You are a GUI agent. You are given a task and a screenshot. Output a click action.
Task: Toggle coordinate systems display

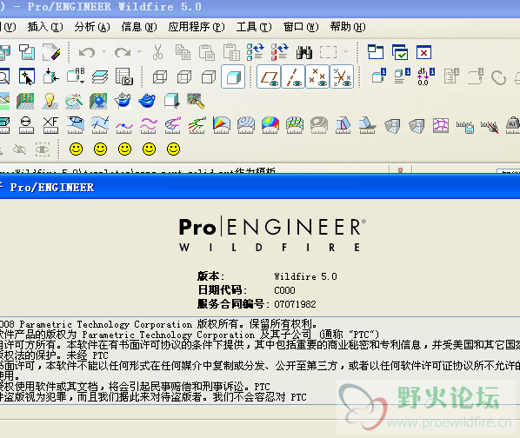point(342,77)
